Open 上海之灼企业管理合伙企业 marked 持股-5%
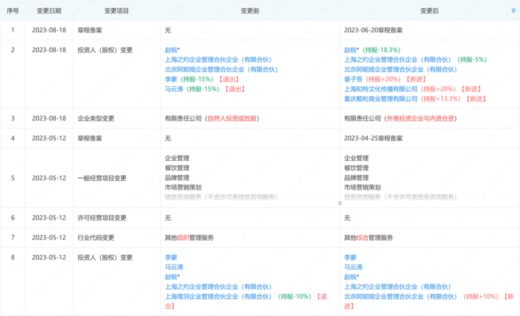This screenshot has height=316, width=520. click(397, 60)
